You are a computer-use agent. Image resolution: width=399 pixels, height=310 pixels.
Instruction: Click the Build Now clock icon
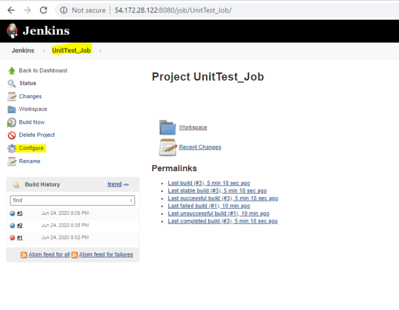point(12,123)
